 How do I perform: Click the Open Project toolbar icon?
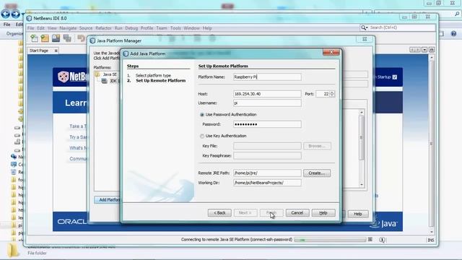(56, 38)
